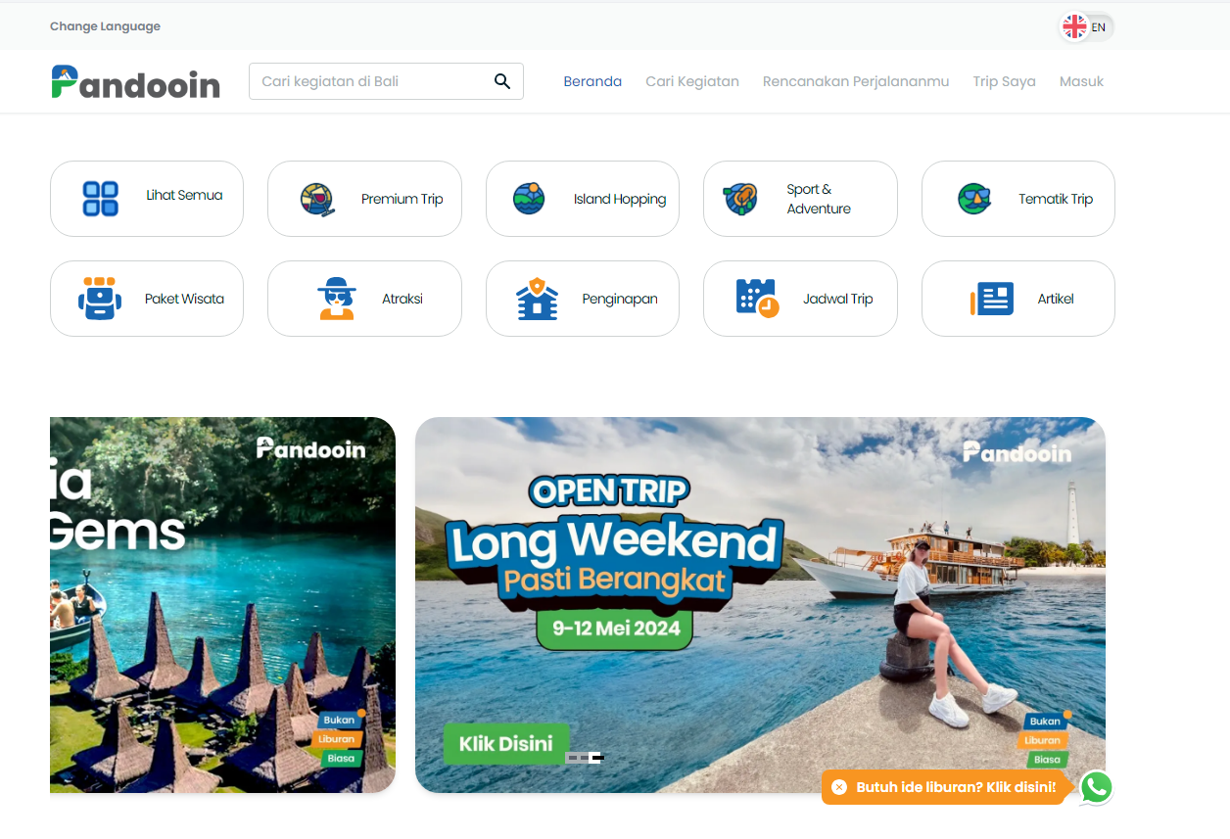Select the Tematik Trip icon
The width and height of the screenshot is (1230, 839).
coord(974,199)
